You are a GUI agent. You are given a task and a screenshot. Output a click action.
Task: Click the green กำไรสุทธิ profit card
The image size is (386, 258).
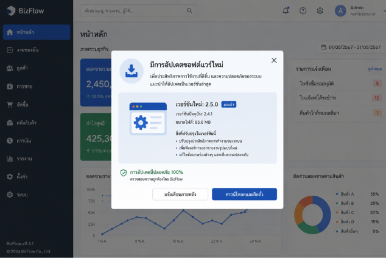96,137
